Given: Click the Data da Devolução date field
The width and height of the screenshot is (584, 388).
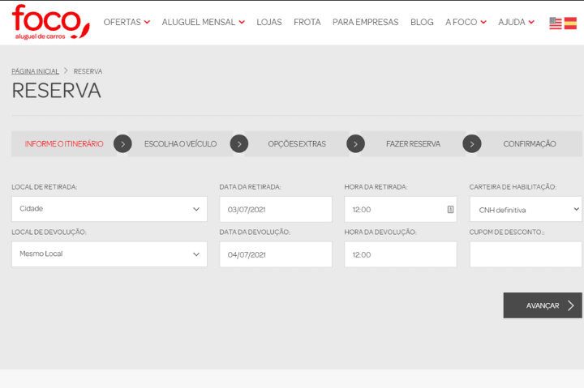Looking at the screenshot, I should click(276, 254).
